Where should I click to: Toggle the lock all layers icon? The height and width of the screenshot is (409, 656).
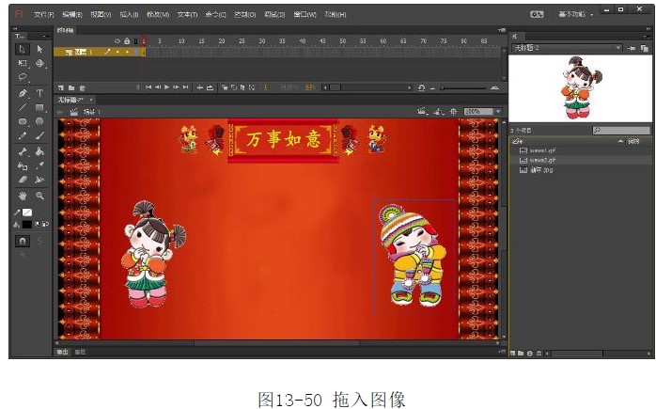click(x=127, y=41)
